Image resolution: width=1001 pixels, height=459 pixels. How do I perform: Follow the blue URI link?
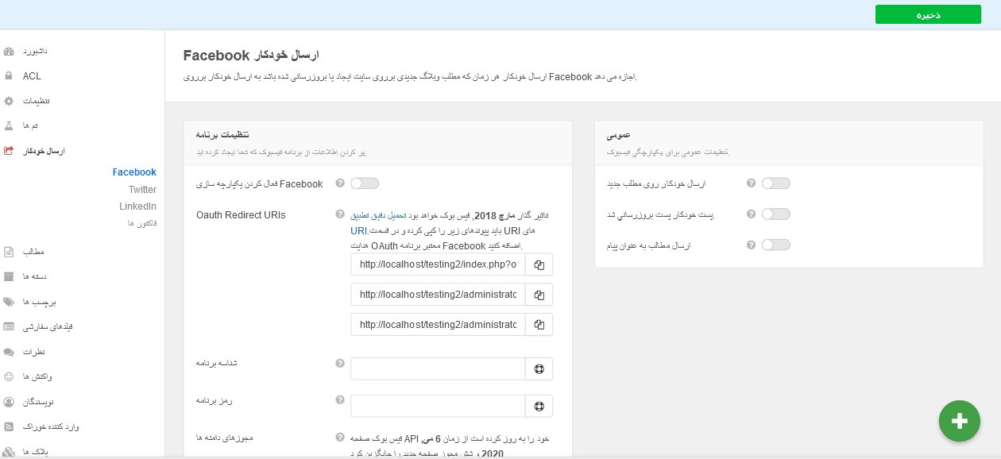(358, 231)
